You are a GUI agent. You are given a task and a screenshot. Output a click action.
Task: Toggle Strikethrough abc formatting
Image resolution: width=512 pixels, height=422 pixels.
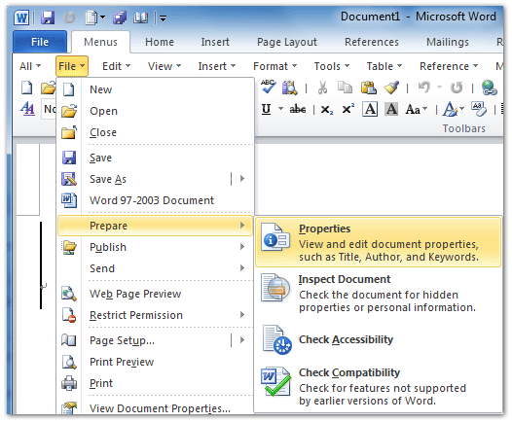(298, 109)
